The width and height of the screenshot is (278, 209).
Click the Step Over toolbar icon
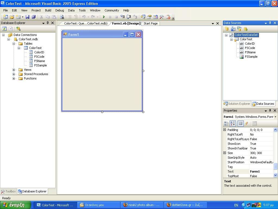129,17
